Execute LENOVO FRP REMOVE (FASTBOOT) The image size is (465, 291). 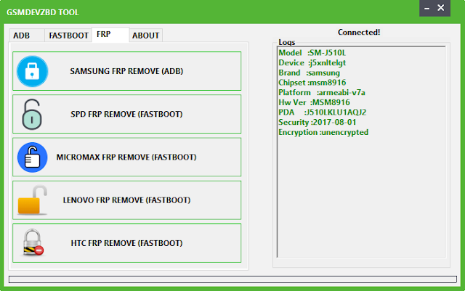coord(127,200)
